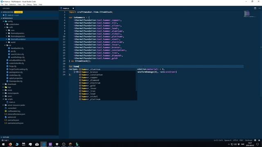The height and width of the screenshot is (147, 262).
Task: Click the shield icon in the taskbar
Action: [57, 144]
